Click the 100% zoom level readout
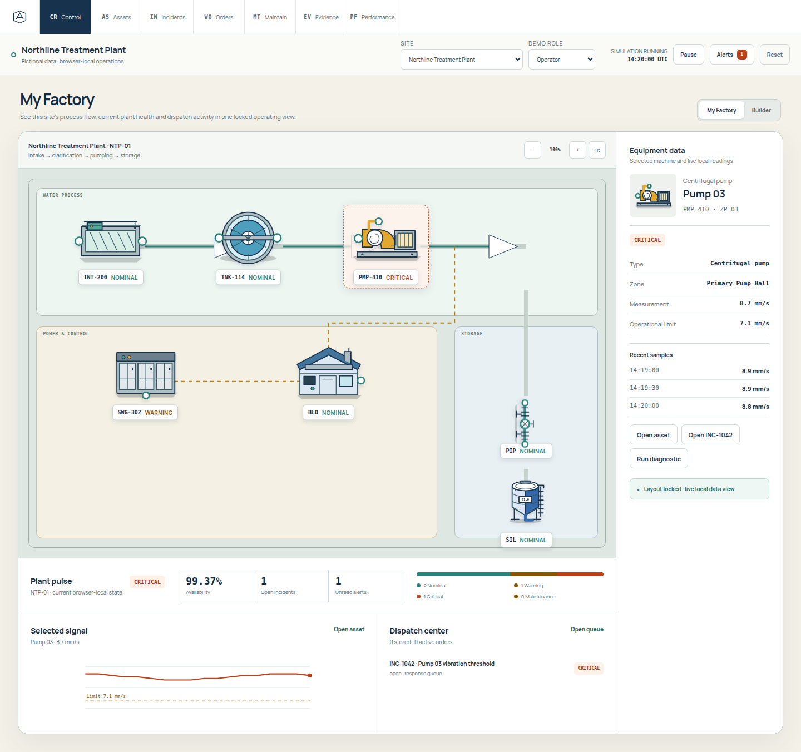Image resolution: width=801 pixels, height=752 pixels. point(555,150)
